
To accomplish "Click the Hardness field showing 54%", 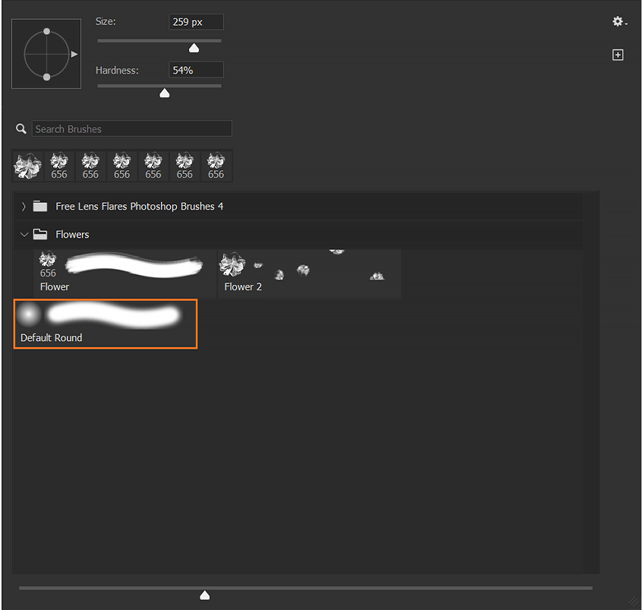I will click(196, 70).
